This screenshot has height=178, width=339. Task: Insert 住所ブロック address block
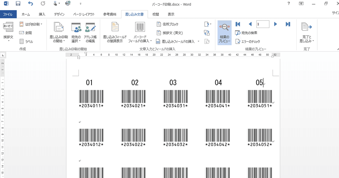click(x=168, y=24)
